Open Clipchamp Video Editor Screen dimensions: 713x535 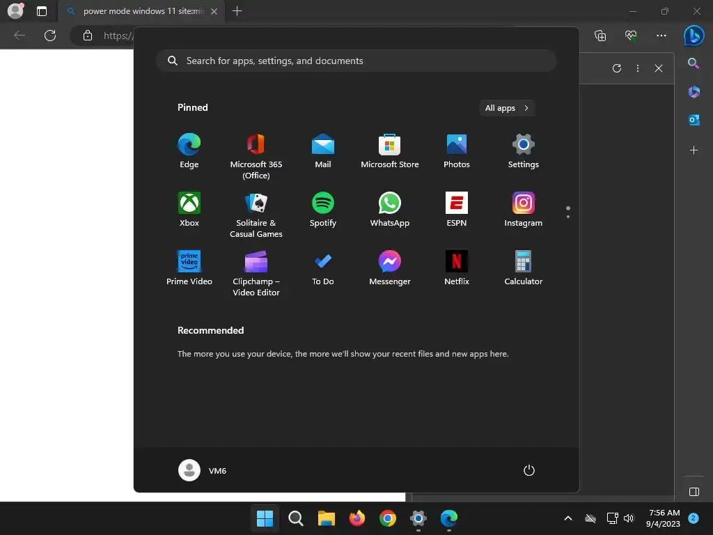pos(256,273)
